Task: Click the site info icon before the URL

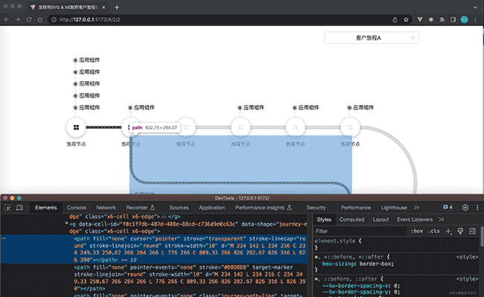Action: tap(54, 20)
